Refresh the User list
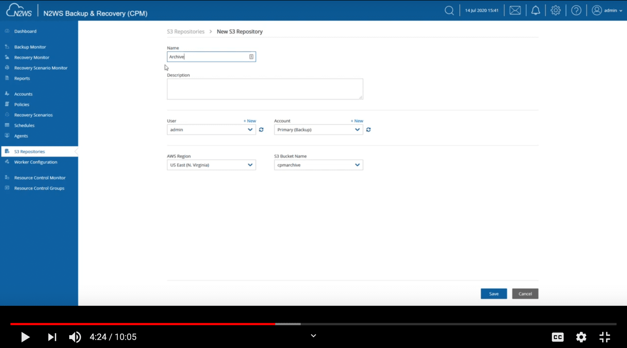The height and width of the screenshot is (348, 627). [261, 129]
